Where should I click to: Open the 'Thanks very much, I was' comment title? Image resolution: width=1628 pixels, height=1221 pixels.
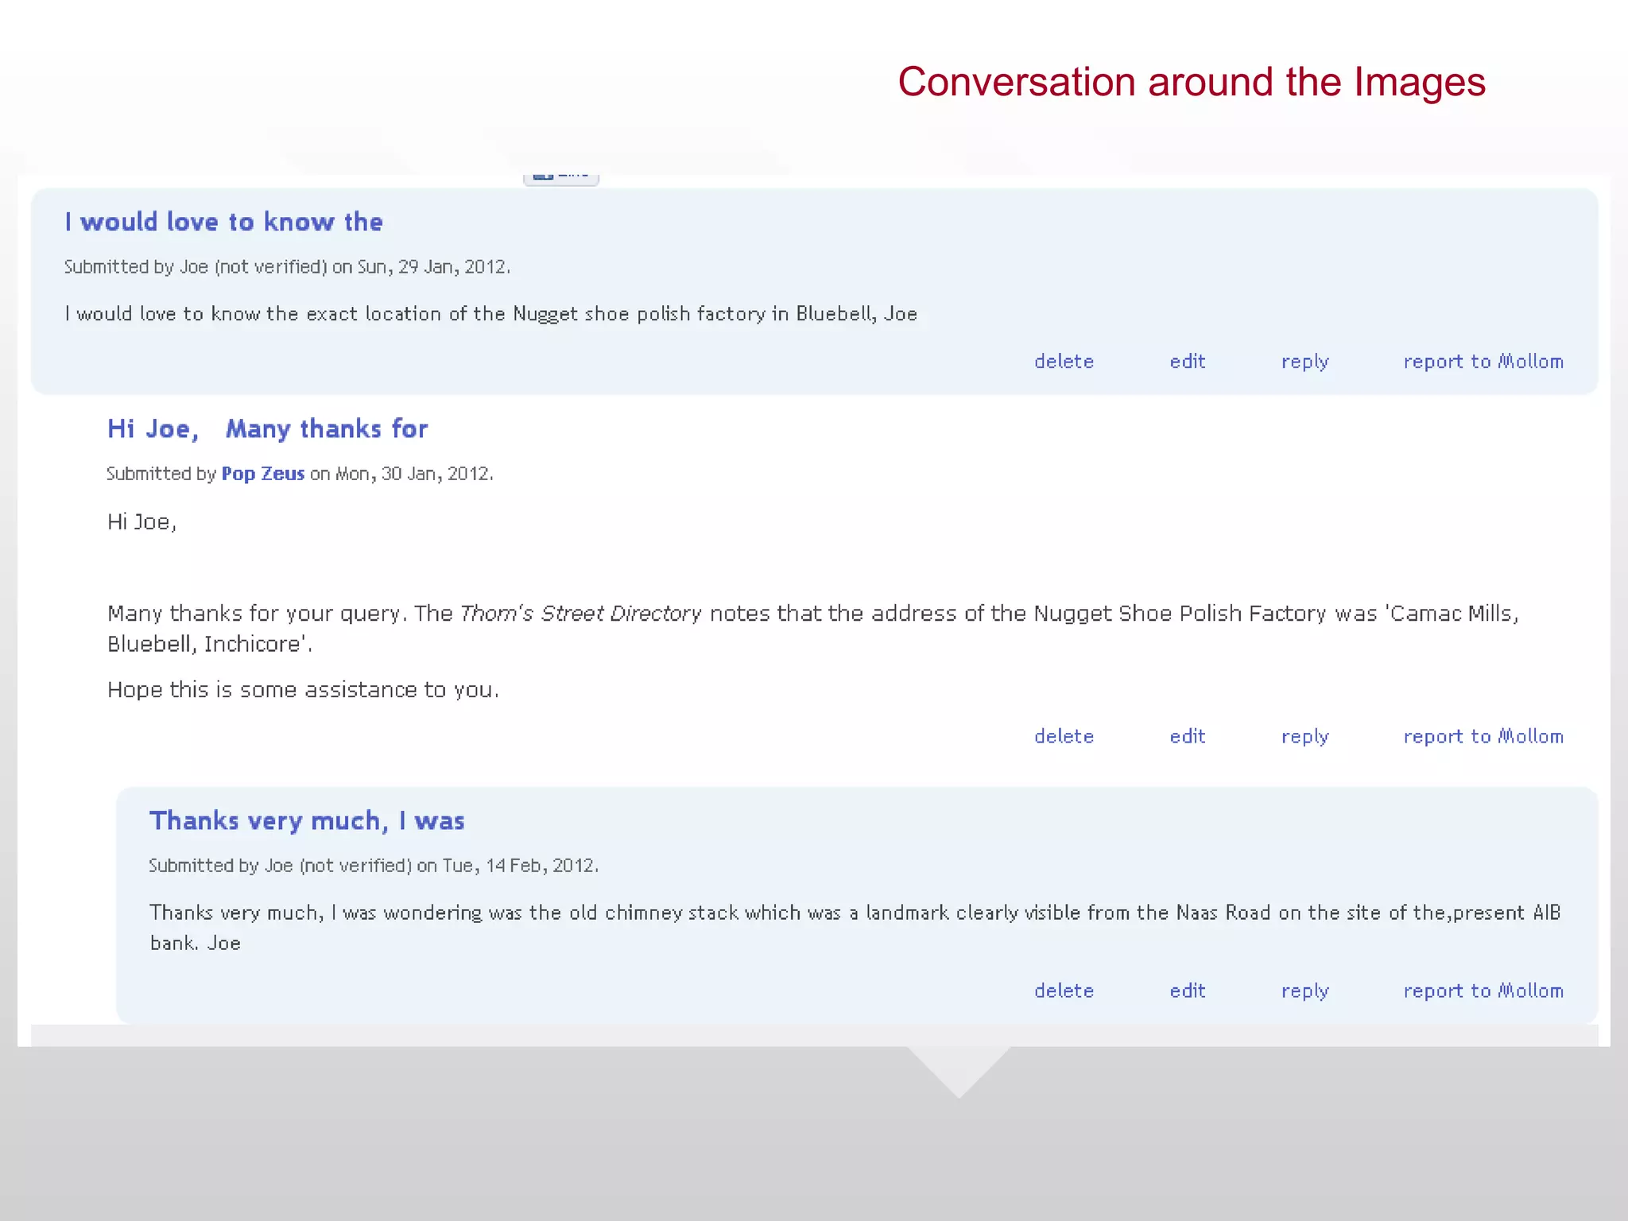(x=307, y=820)
